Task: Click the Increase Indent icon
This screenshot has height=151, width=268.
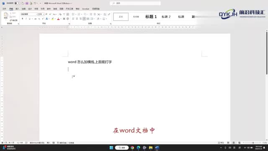Action: click(95, 14)
